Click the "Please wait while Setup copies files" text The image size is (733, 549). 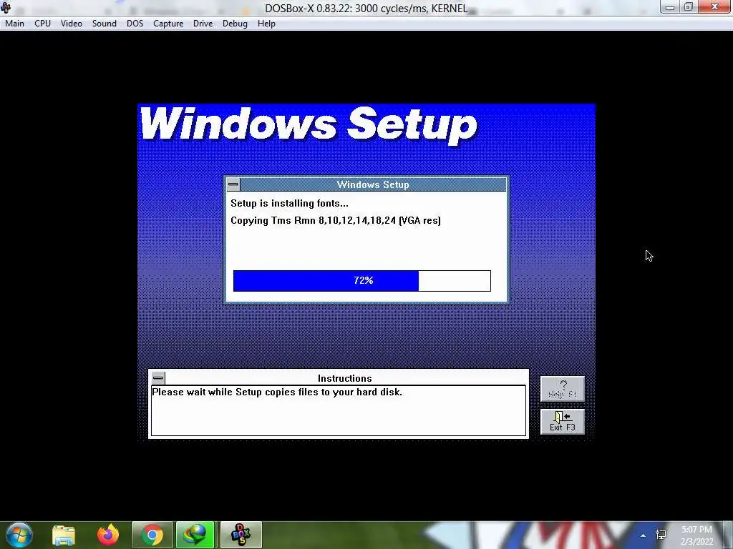pos(277,392)
